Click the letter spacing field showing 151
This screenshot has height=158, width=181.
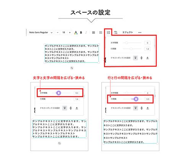tap(77, 93)
